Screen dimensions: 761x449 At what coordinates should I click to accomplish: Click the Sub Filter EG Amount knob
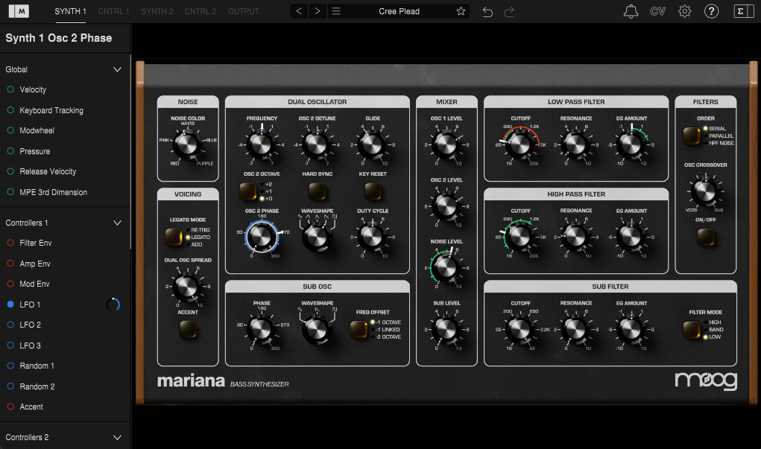click(x=631, y=329)
